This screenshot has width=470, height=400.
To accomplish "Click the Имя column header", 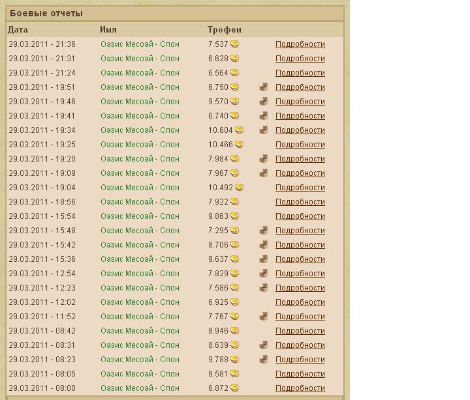I will coord(108,29).
